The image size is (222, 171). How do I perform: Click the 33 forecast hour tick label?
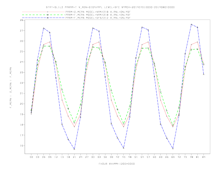point(99,157)
